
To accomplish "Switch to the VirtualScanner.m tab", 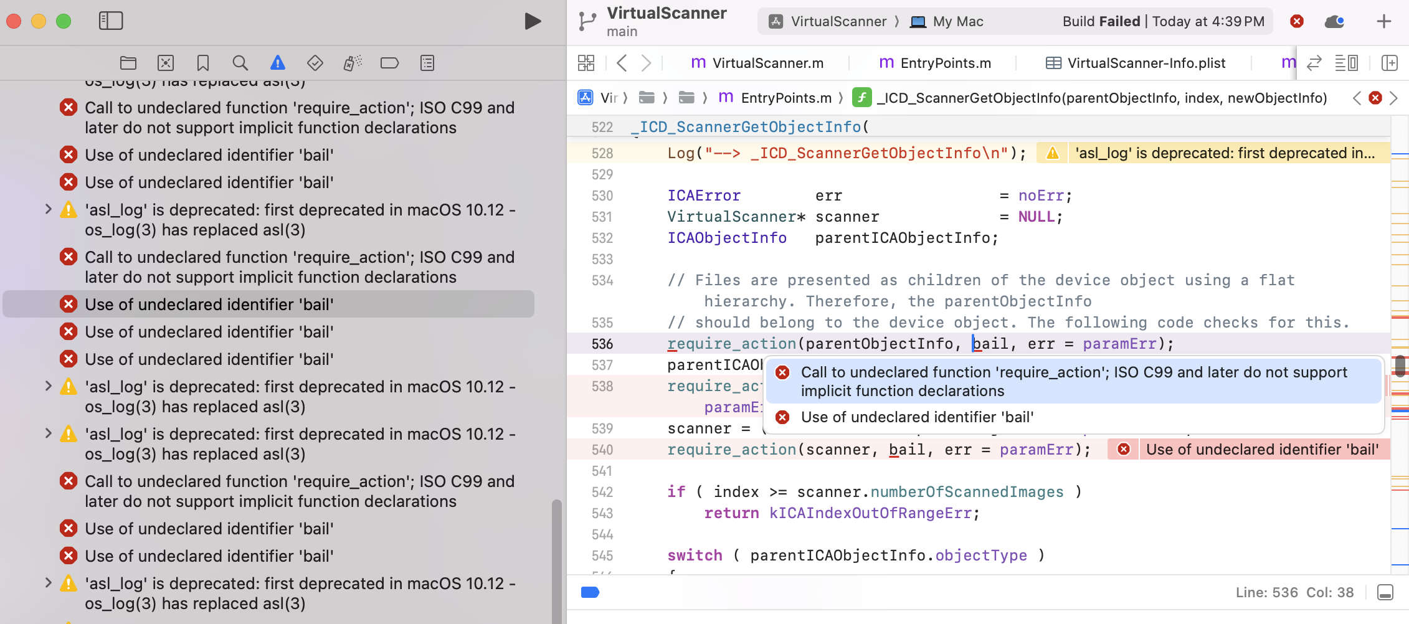I will pyautogui.click(x=757, y=63).
